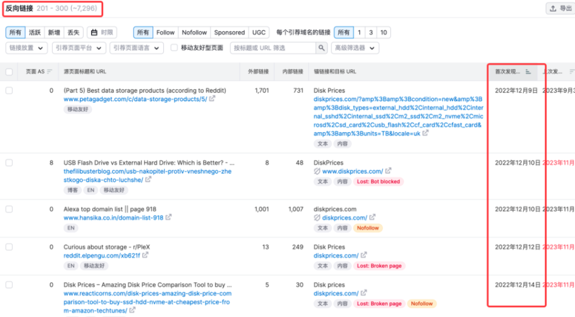Select the thefilibusterblog.com row checkbox
The width and height of the screenshot is (575, 317).
point(9,163)
